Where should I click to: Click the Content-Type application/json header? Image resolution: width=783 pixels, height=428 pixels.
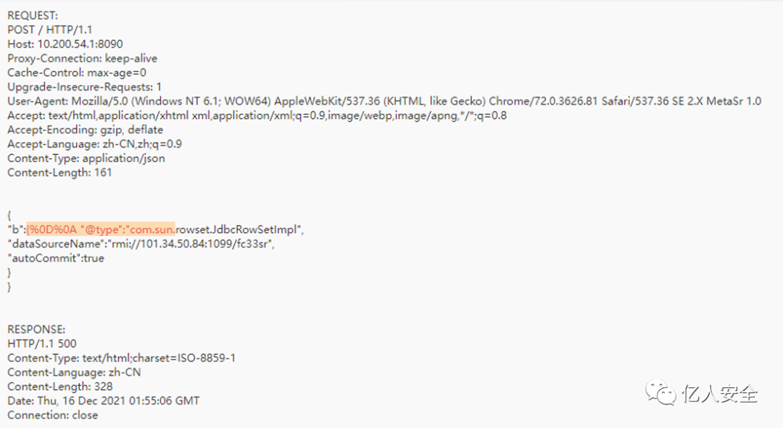click(x=86, y=158)
